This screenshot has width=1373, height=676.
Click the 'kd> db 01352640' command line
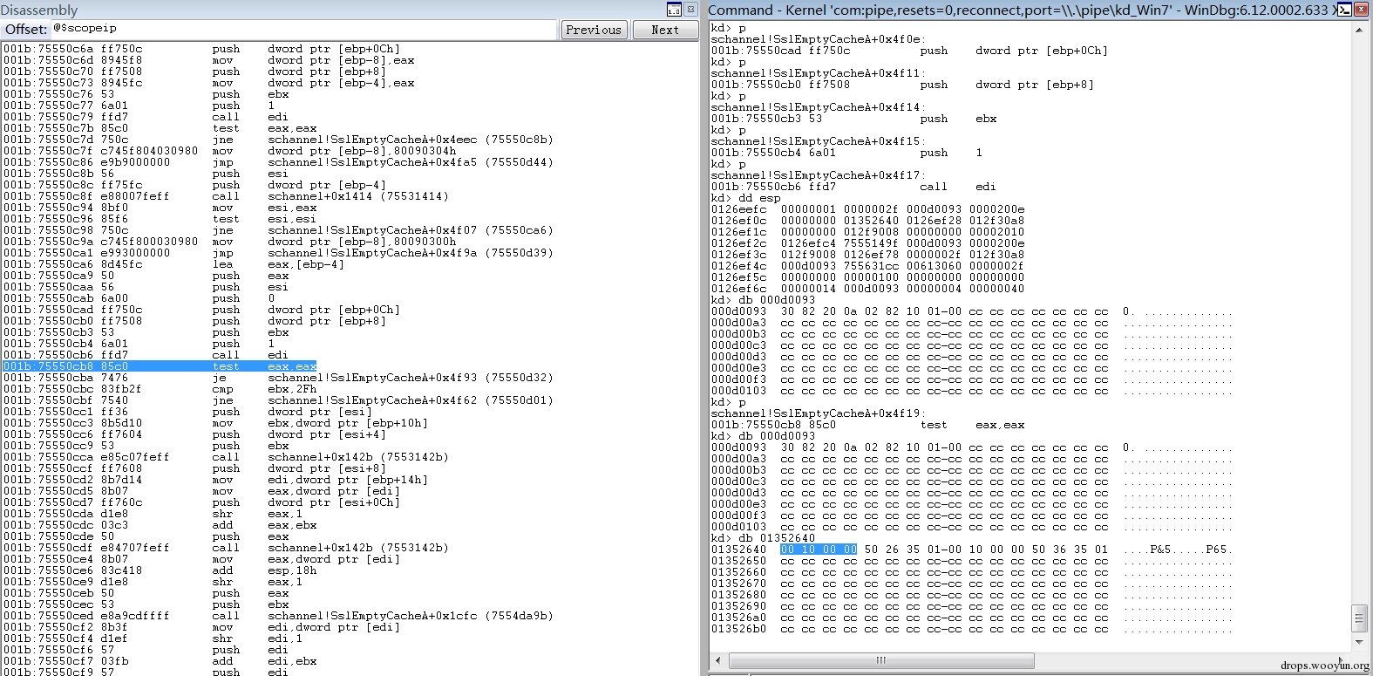763,538
